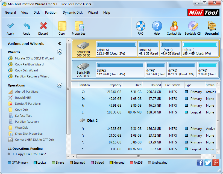
Task: Open the Facebook share icon
Action: point(200,163)
